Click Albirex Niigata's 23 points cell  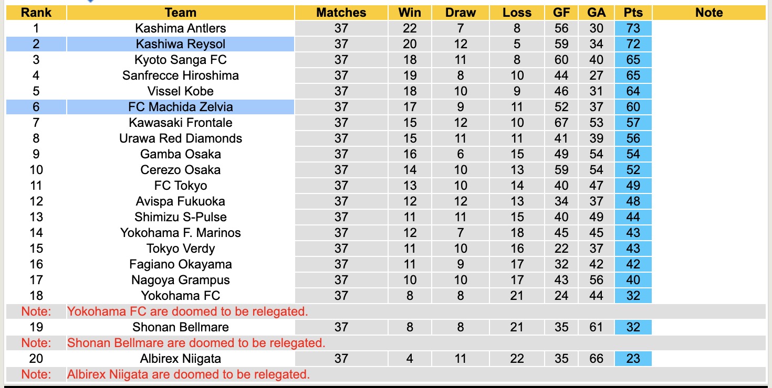[x=633, y=359]
